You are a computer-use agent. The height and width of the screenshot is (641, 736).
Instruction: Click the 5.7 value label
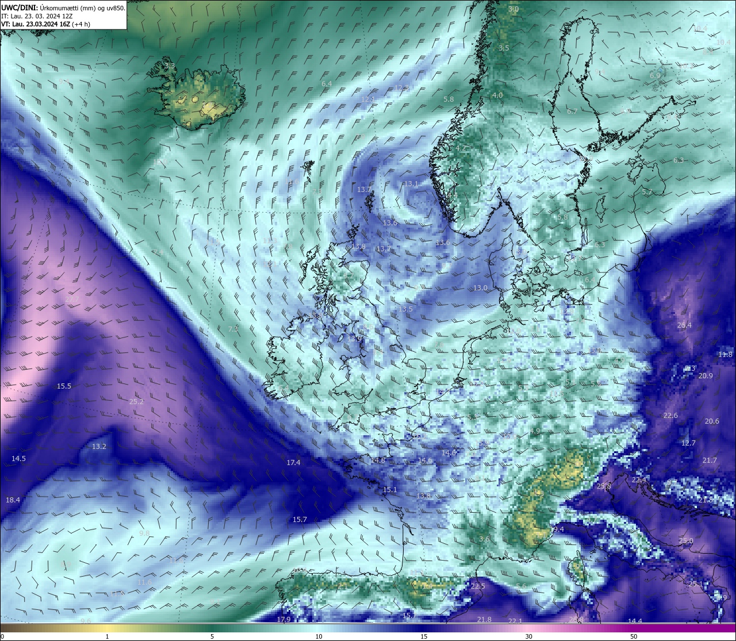pos(647,192)
